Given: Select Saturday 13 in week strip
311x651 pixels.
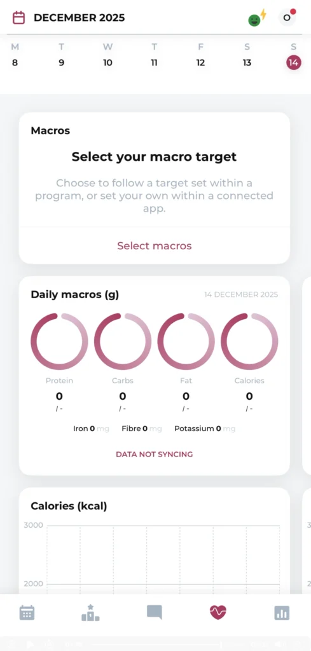Looking at the screenshot, I should (x=247, y=55).
